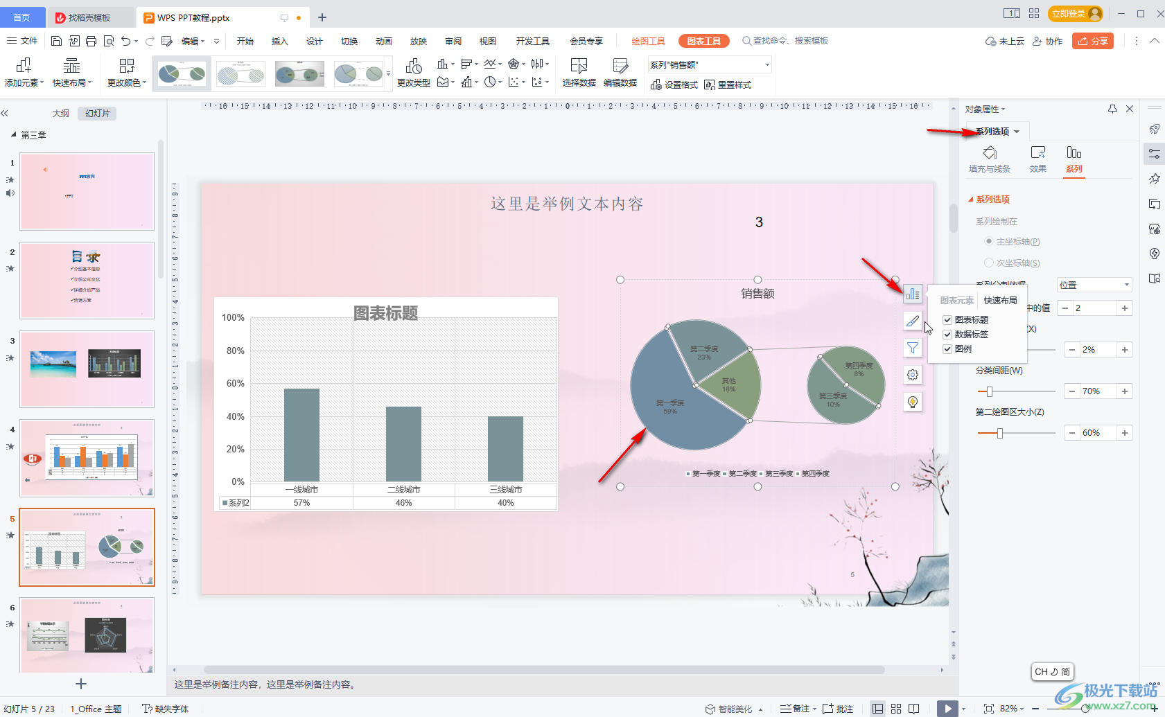Uncheck the legend checkbox
Image resolution: width=1165 pixels, height=717 pixels.
point(947,349)
